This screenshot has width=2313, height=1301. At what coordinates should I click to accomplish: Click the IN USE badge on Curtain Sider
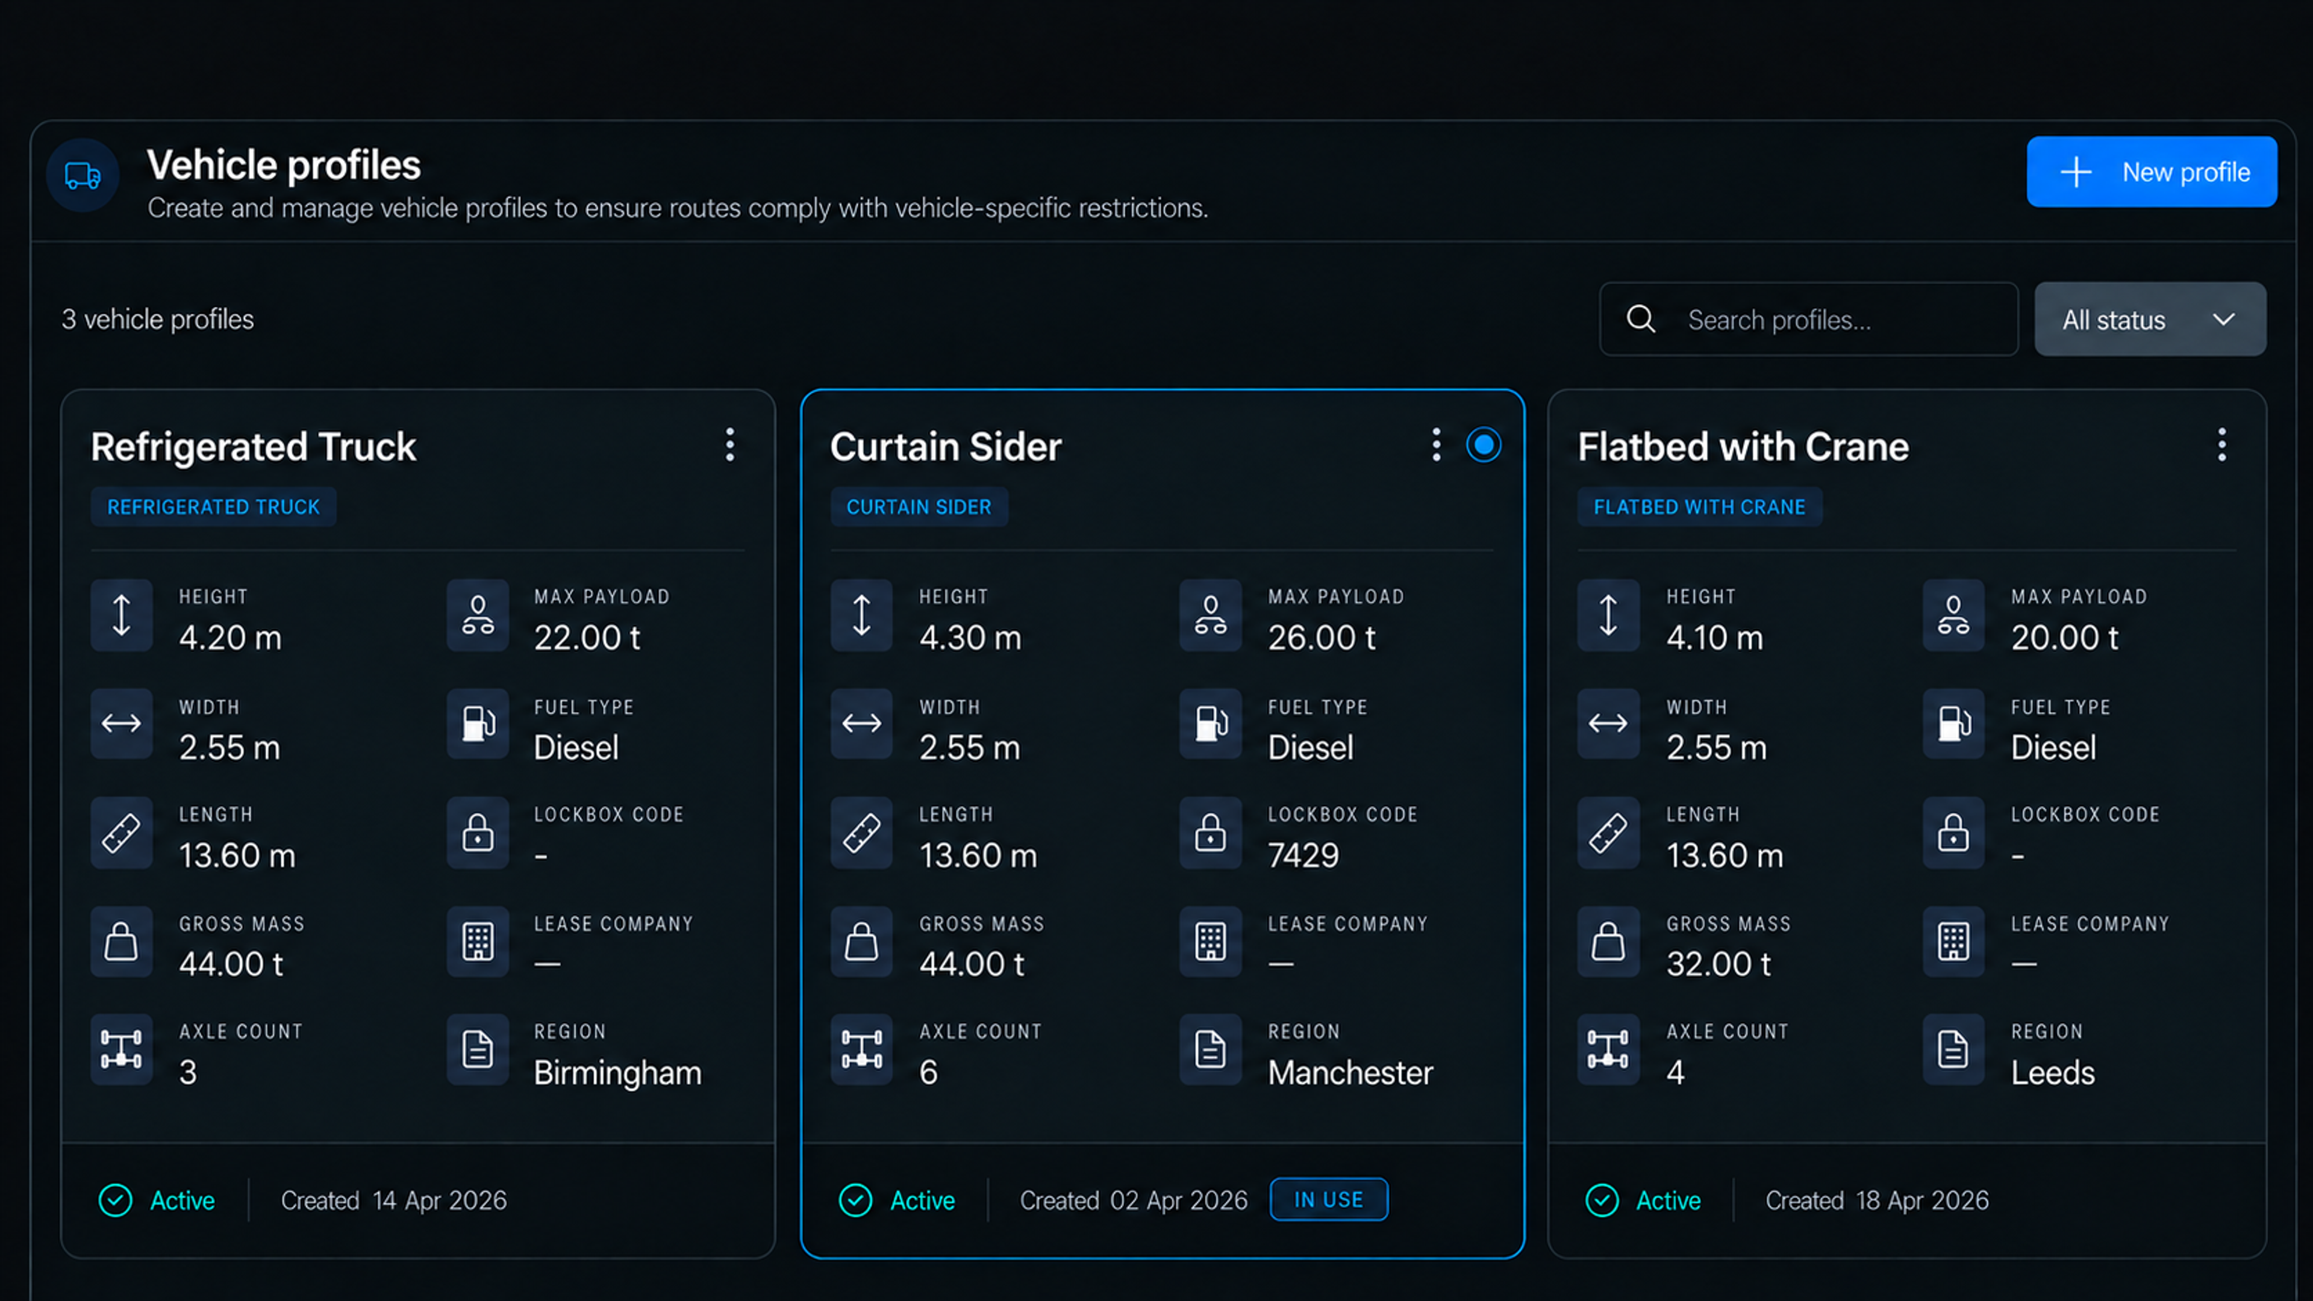(1328, 1200)
